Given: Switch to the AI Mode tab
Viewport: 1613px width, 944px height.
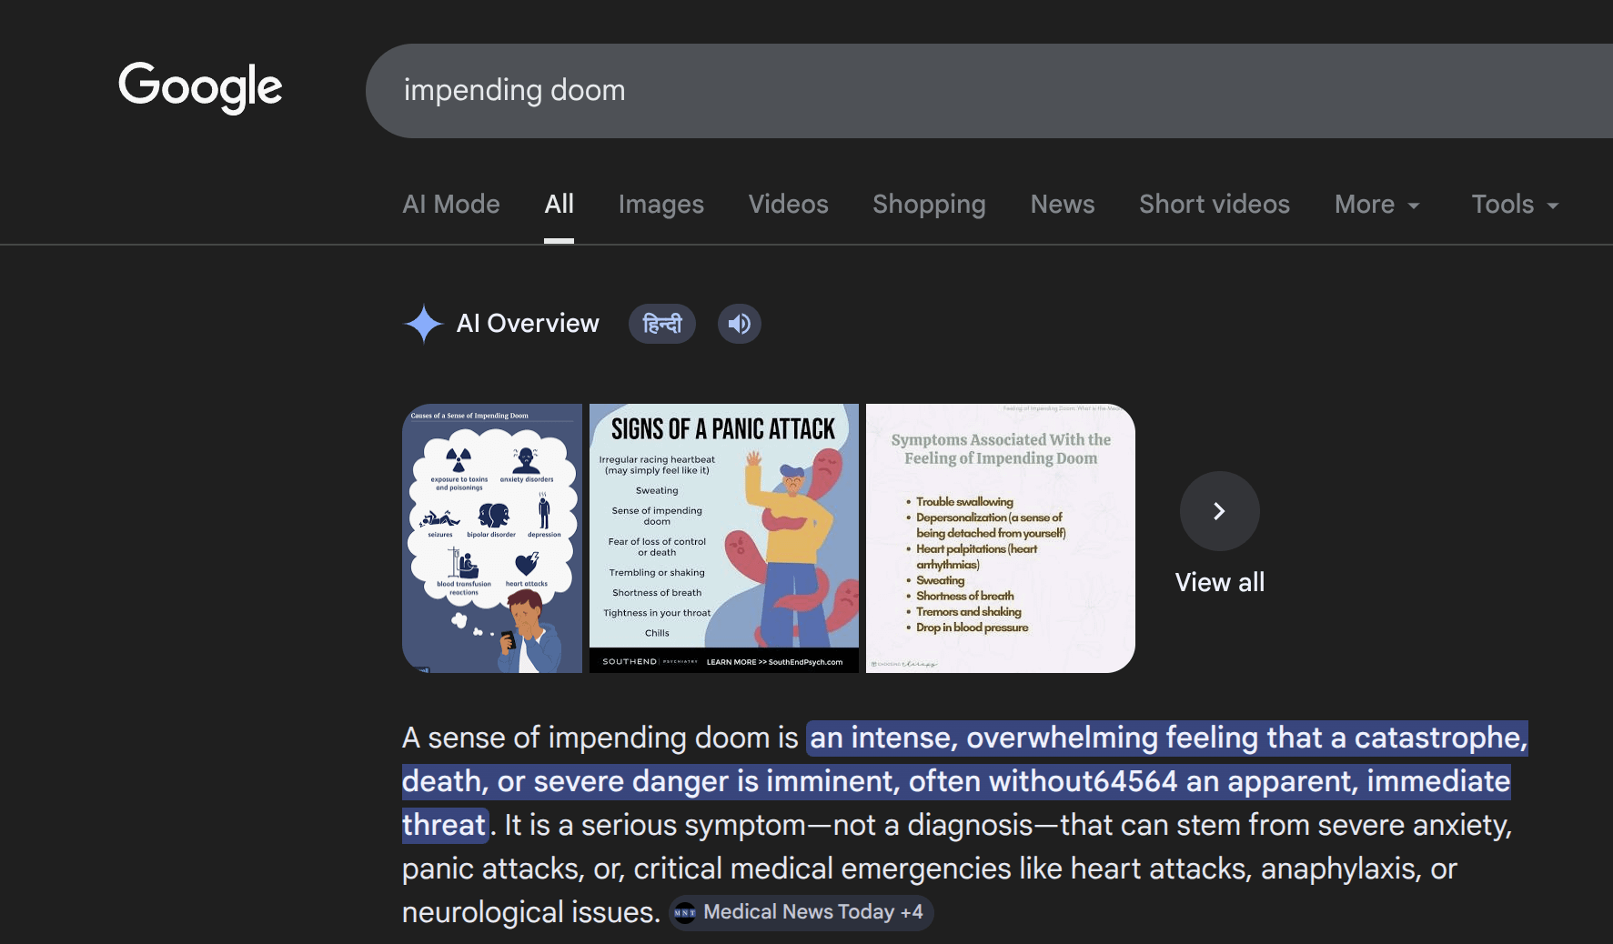Looking at the screenshot, I should tap(451, 205).
